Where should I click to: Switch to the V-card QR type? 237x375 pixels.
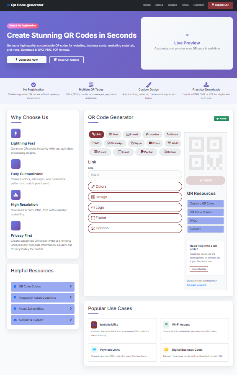coord(100,152)
